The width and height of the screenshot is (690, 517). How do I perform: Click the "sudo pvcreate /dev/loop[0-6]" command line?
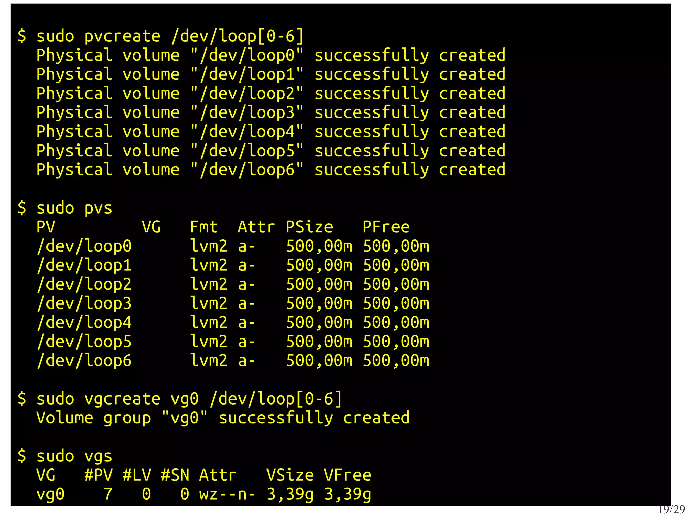tap(161, 36)
